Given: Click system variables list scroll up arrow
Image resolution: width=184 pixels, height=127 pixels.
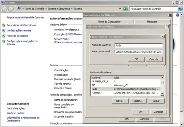Looking at the screenshot, I should tap(162, 77).
